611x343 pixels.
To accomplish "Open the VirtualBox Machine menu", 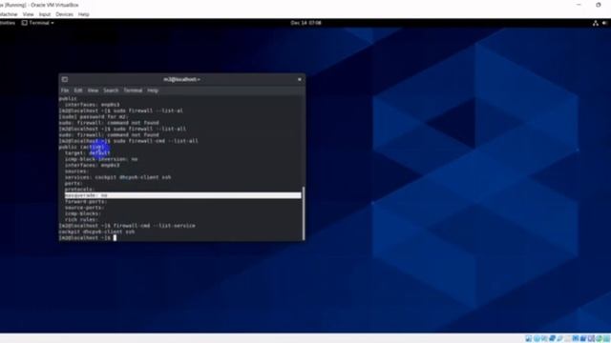I will tap(8, 14).
